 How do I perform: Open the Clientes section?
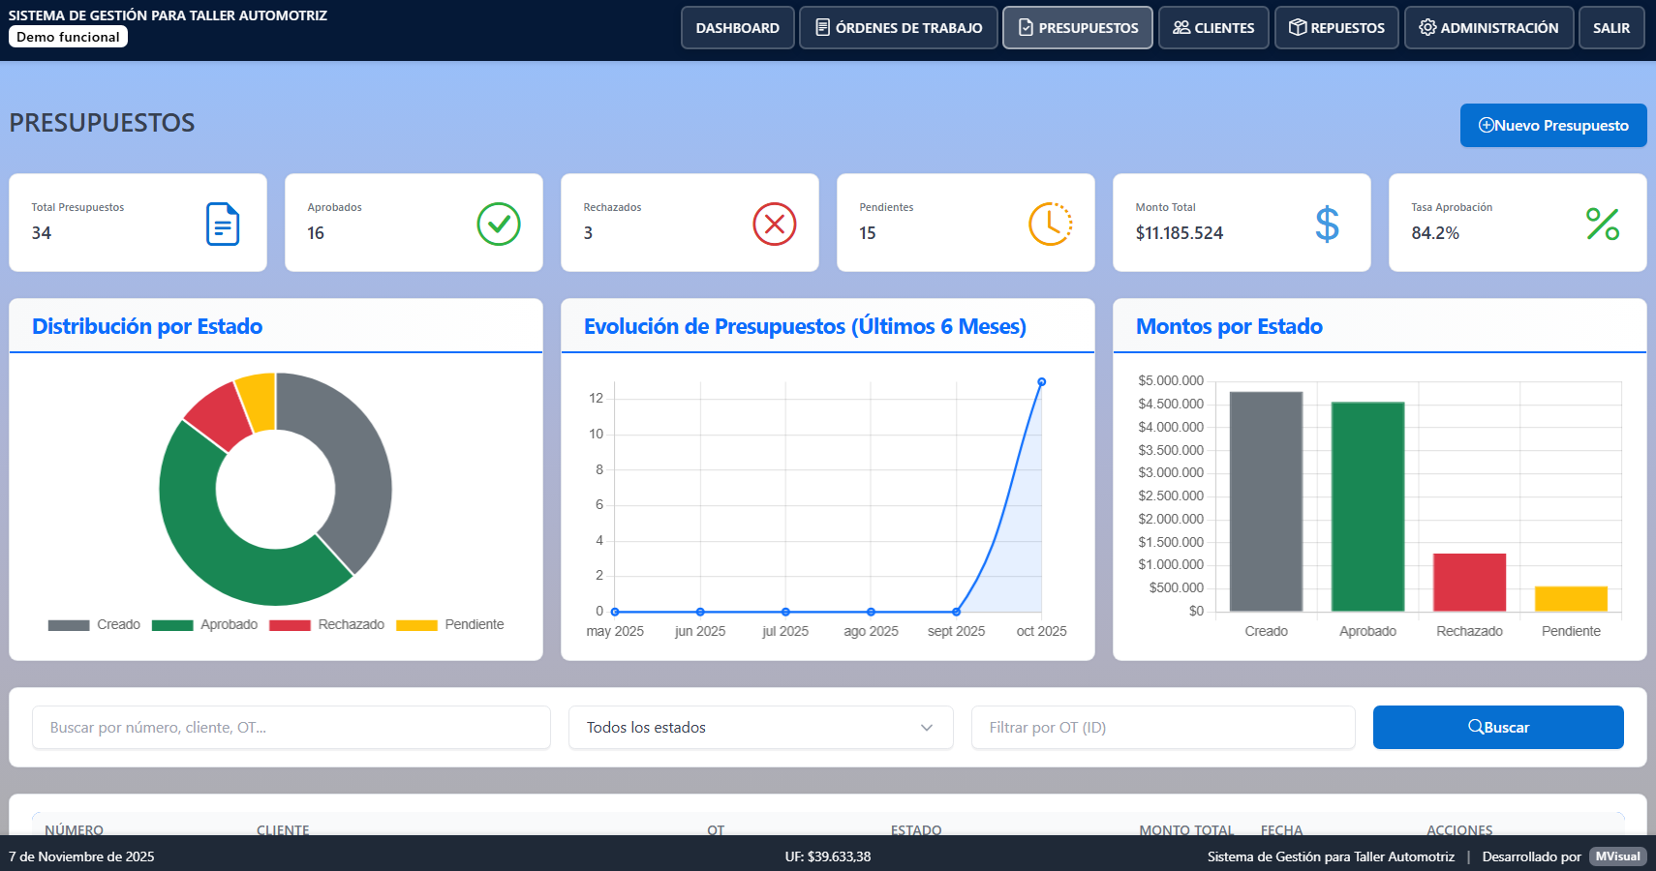[1213, 28]
